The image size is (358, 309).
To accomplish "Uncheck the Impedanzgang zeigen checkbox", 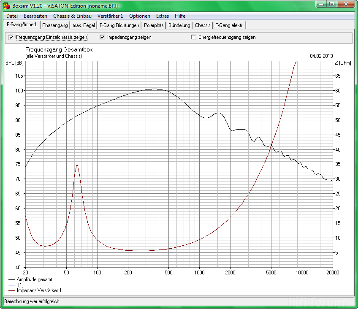I will (x=102, y=37).
